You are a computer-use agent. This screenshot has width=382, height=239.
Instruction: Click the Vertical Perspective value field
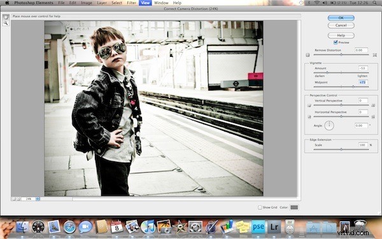point(363,101)
